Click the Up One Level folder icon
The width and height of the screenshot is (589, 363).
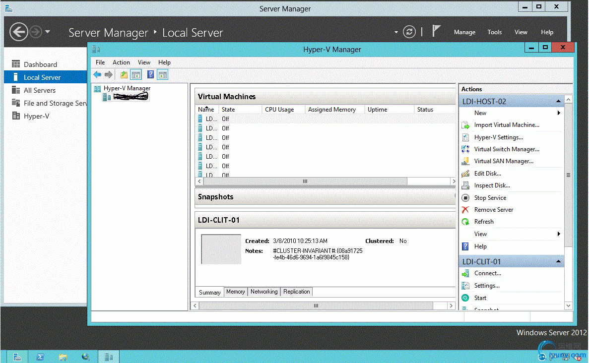click(x=124, y=75)
